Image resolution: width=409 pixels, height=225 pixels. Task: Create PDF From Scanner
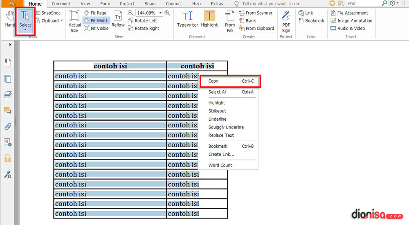[256, 13]
